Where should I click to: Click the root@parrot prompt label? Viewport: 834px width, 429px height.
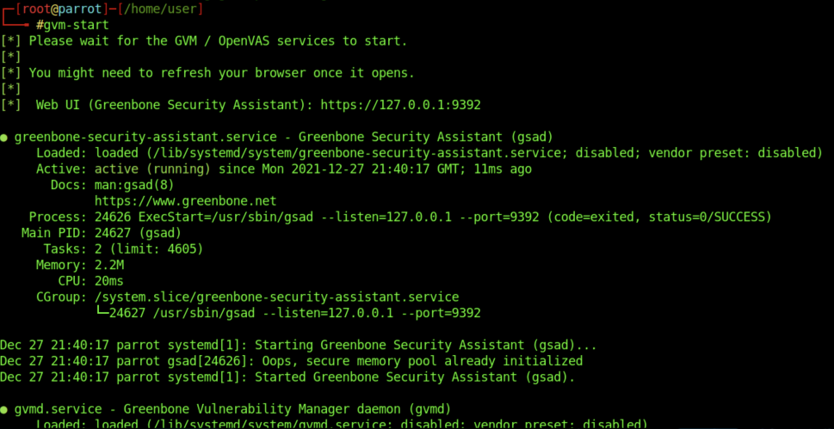click(53, 9)
